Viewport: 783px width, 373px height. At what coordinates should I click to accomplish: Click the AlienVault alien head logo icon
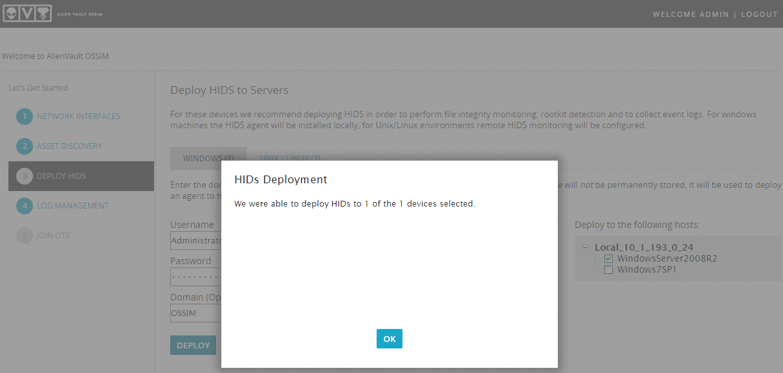click(11, 14)
